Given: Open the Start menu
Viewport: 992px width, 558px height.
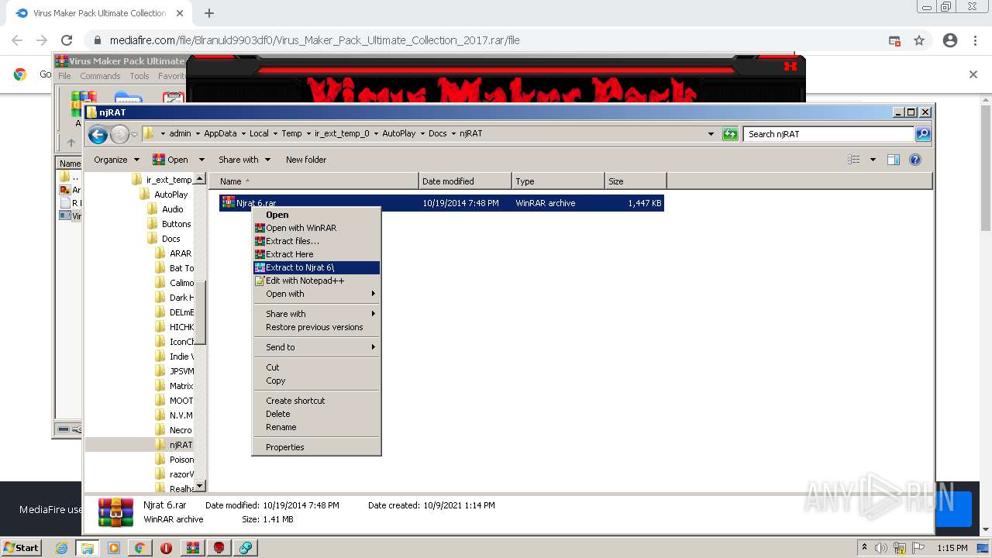Looking at the screenshot, I should 22,547.
